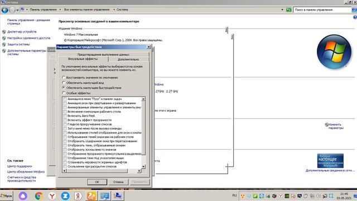Check Анимация окон при свертывании

click(65, 103)
